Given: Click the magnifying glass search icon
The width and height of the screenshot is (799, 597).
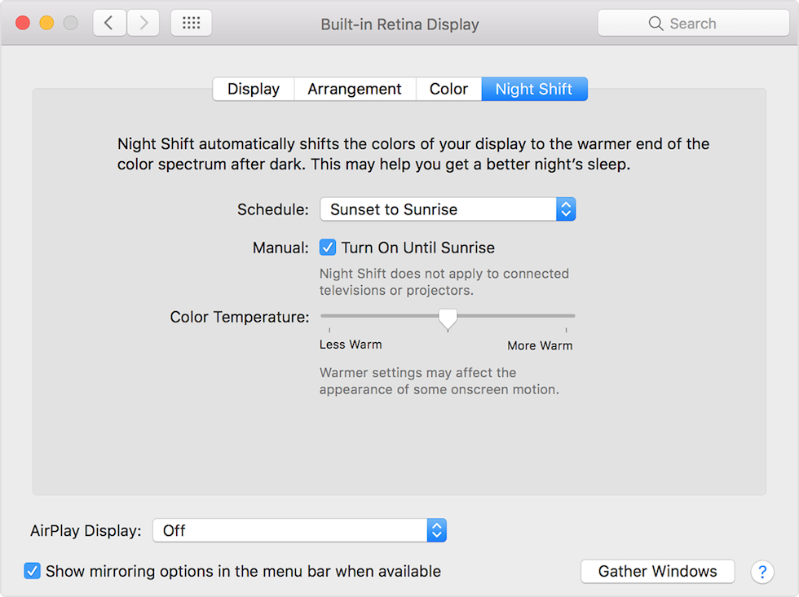Looking at the screenshot, I should point(656,24).
